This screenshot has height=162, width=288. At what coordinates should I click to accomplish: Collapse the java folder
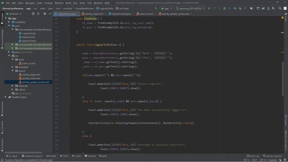pyautogui.click(x=9, y=26)
